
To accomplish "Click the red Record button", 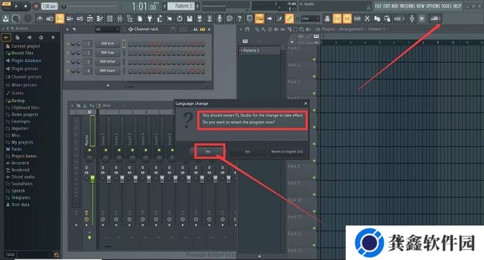I will (36, 6).
